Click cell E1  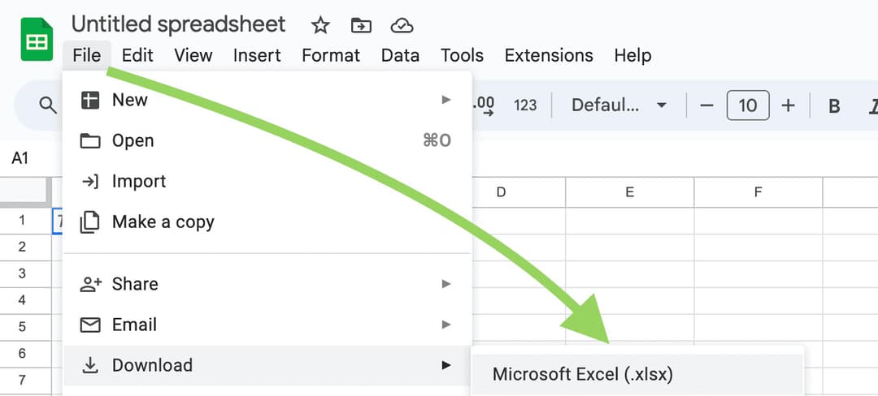[x=629, y=221]
